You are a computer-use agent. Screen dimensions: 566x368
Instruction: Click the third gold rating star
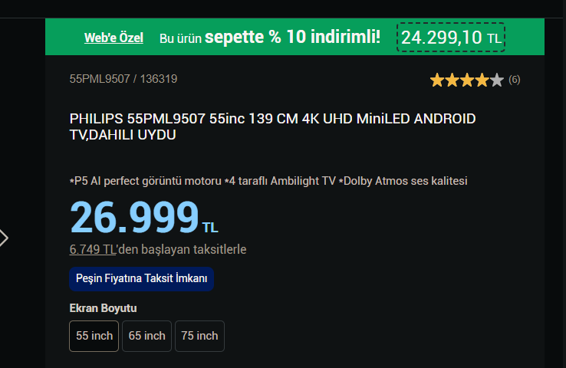tap(467, 80)
